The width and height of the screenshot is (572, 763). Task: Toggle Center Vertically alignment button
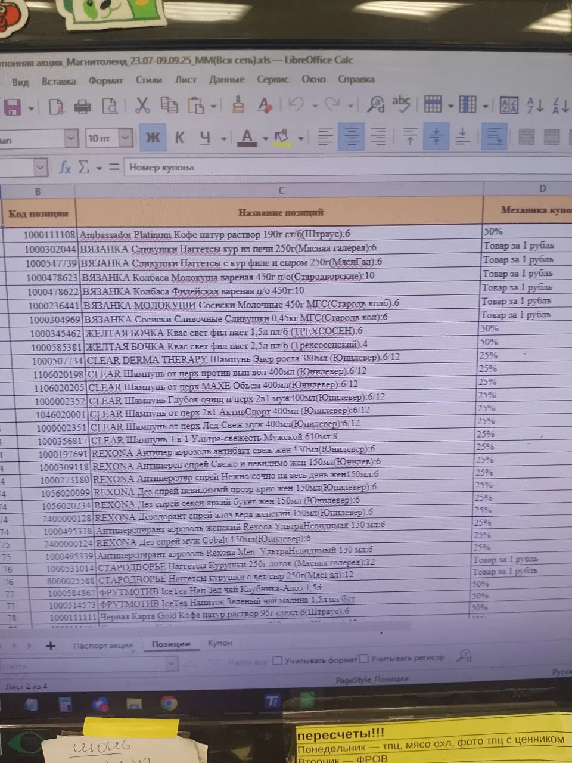tap(436, 137)
